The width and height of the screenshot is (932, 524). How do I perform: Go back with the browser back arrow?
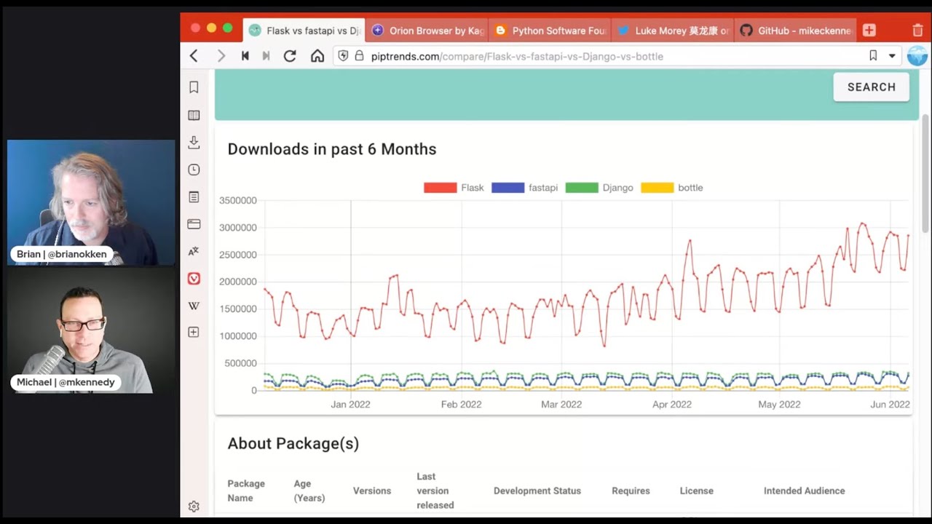(x=194, y=56)
